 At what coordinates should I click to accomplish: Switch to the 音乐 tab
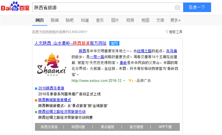coord(100,20)
